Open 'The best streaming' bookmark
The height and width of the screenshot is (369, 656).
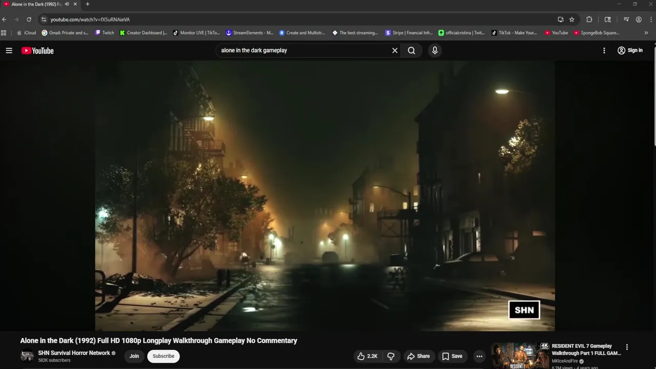[x=355, y=33]
